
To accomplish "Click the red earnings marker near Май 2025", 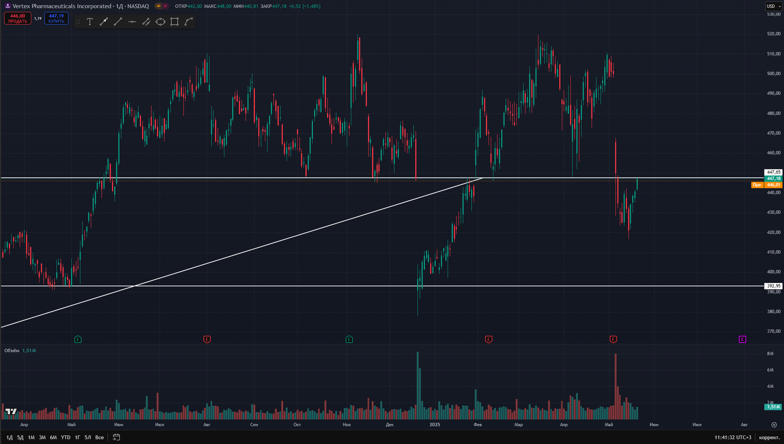I will (613, 339).
